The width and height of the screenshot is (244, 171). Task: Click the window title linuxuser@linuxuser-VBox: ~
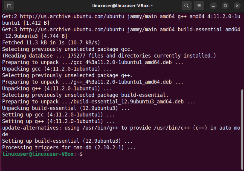point(123,6)
